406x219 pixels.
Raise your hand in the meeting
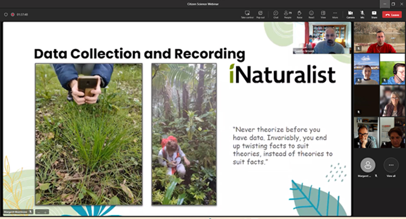tap(299, 14)
